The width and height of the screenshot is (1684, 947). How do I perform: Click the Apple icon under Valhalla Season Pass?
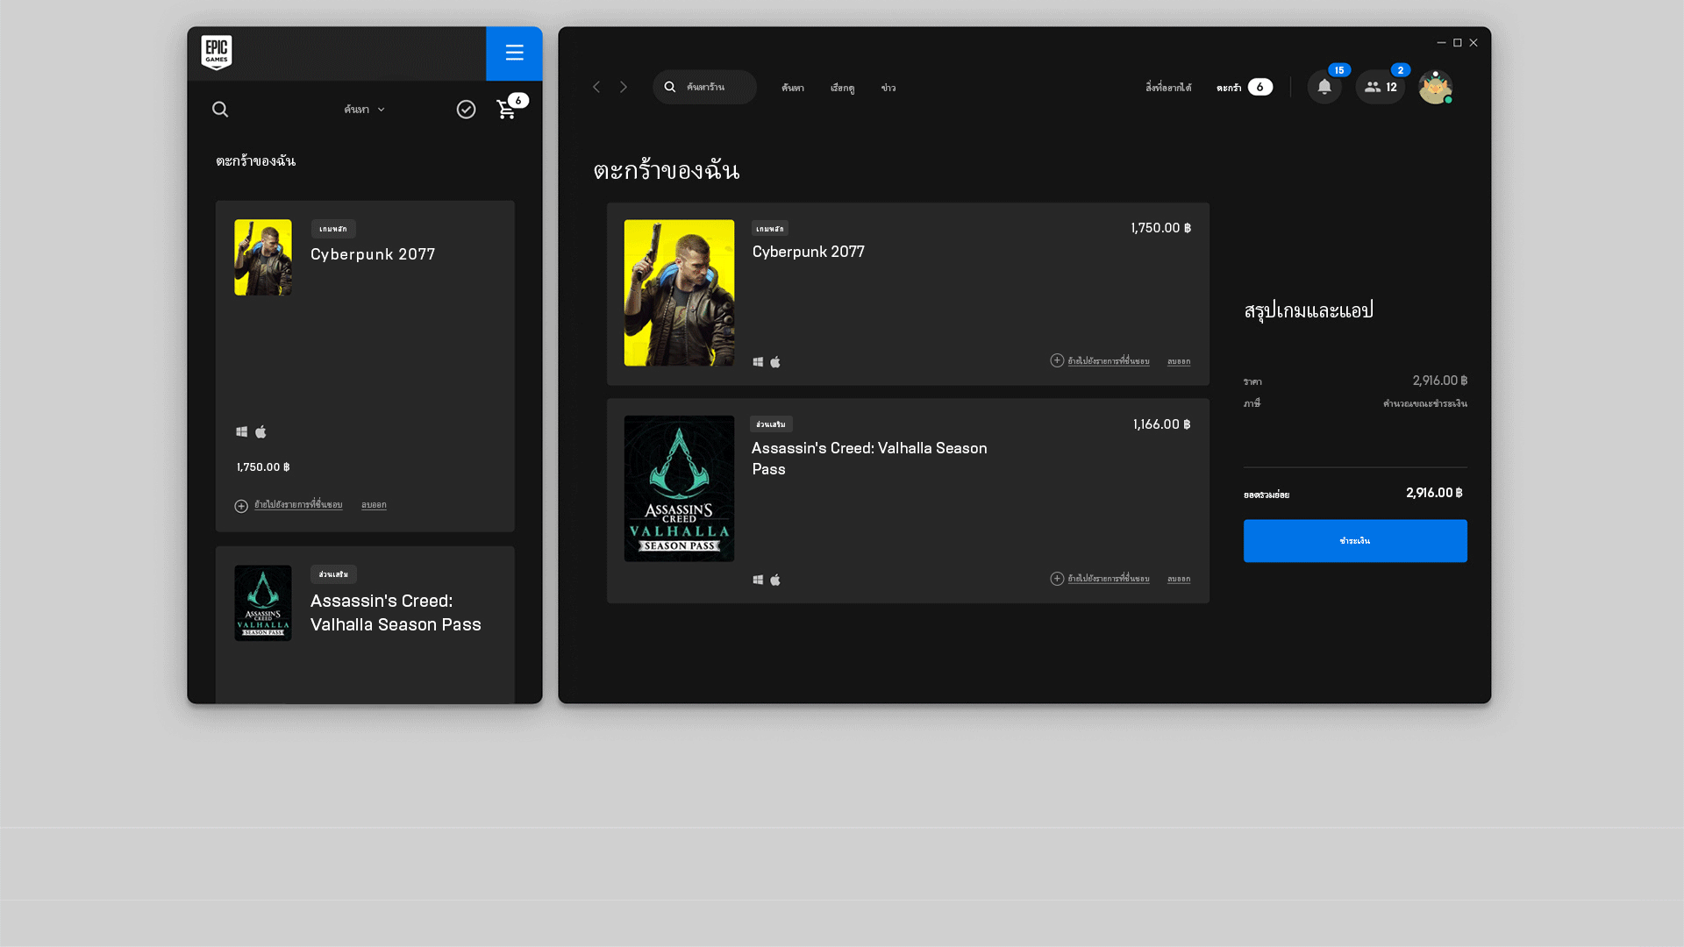[775, 580]
